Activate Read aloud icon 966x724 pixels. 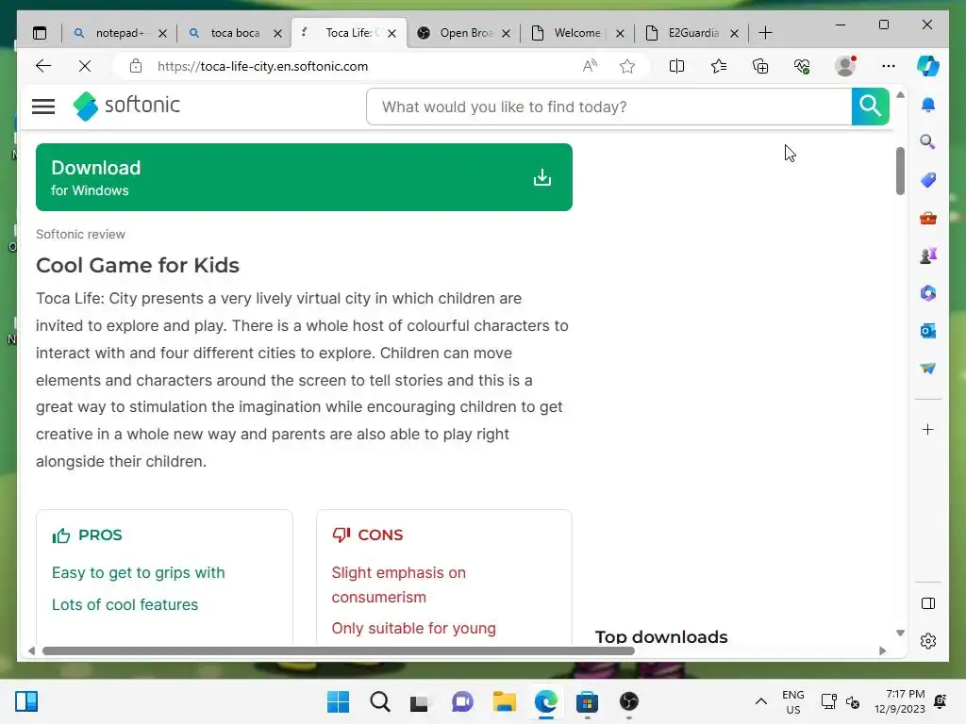pyautogui.click(x=590, y=66)
